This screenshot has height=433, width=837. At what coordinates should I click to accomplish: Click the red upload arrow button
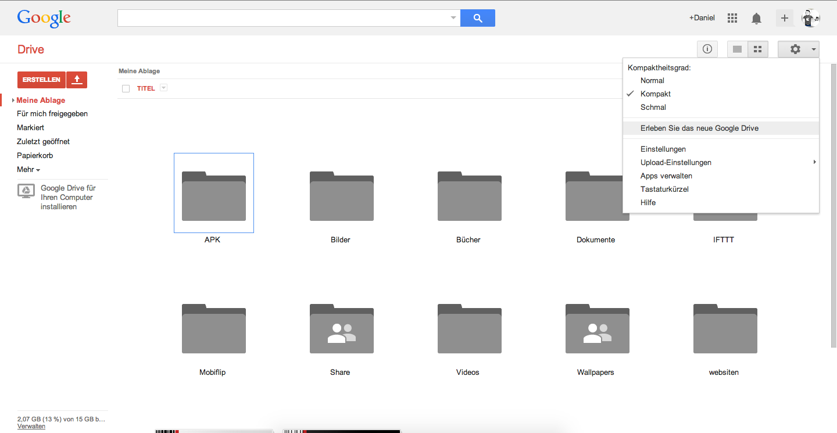(x=77, y=80)
